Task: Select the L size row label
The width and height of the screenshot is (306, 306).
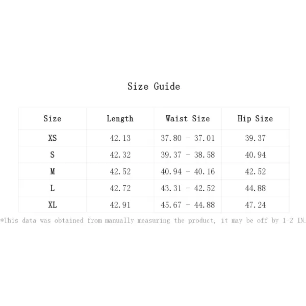Action: [x=53, y=188]
